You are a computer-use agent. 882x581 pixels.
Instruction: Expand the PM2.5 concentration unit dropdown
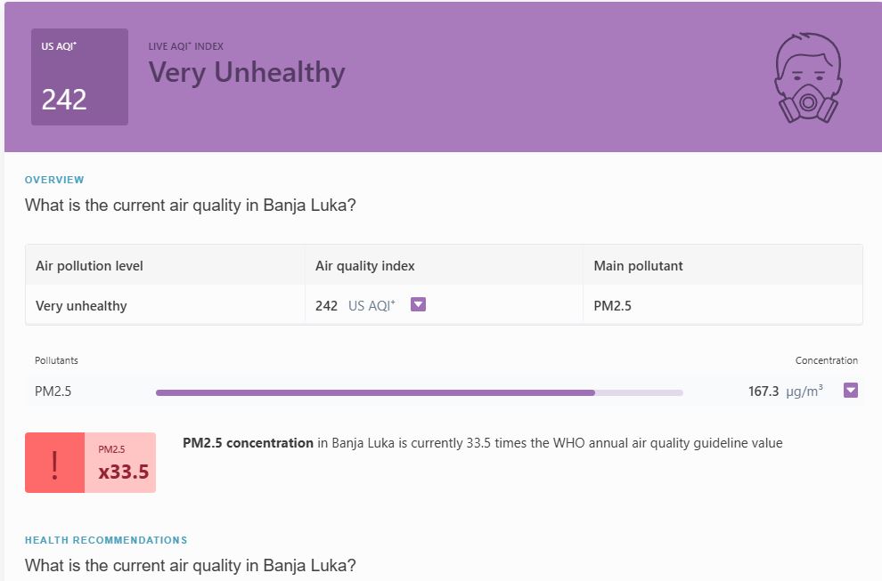(850, 390)
